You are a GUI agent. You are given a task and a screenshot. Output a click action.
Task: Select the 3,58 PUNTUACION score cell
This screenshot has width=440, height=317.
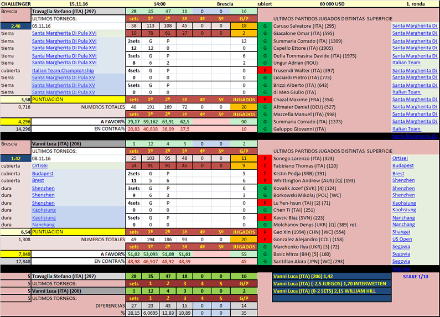pos(15,100)
